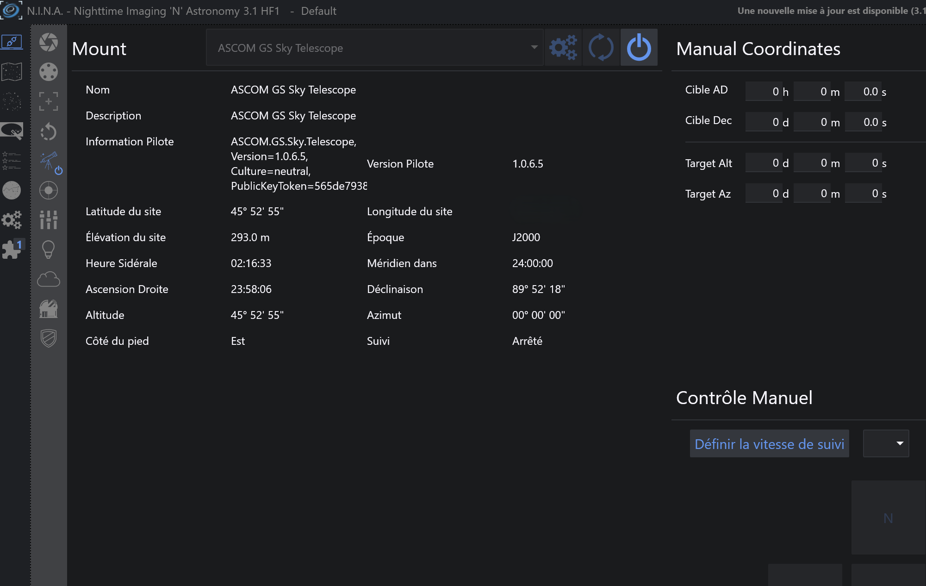
Task: Click the Cible AD hours field
Action: point(764,92)
